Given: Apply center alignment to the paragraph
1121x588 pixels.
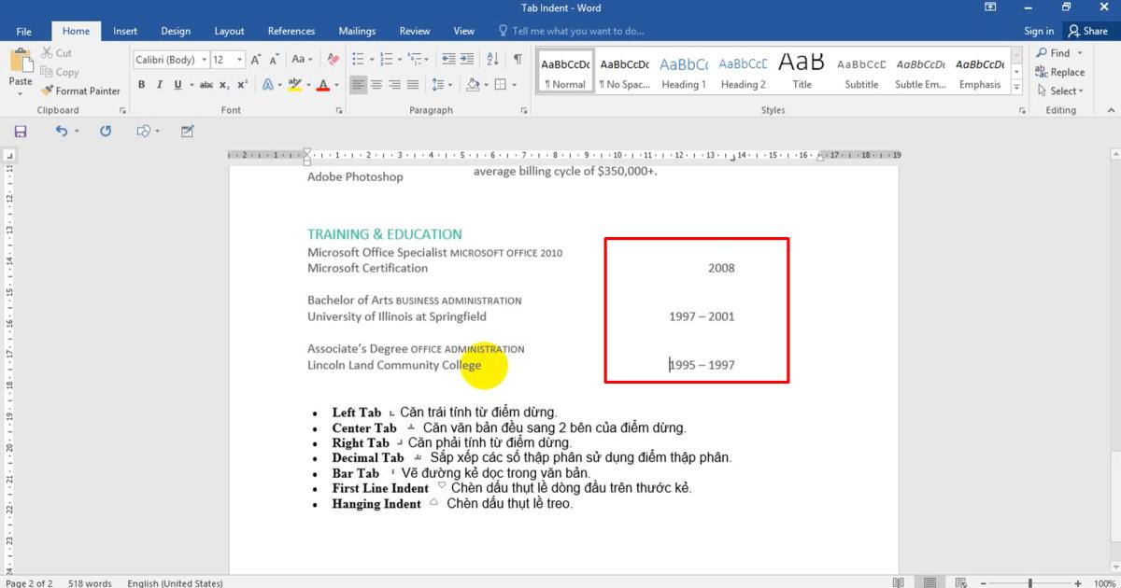Looking at the screenshot, I should pyautogui.click(x=376, y=85).
